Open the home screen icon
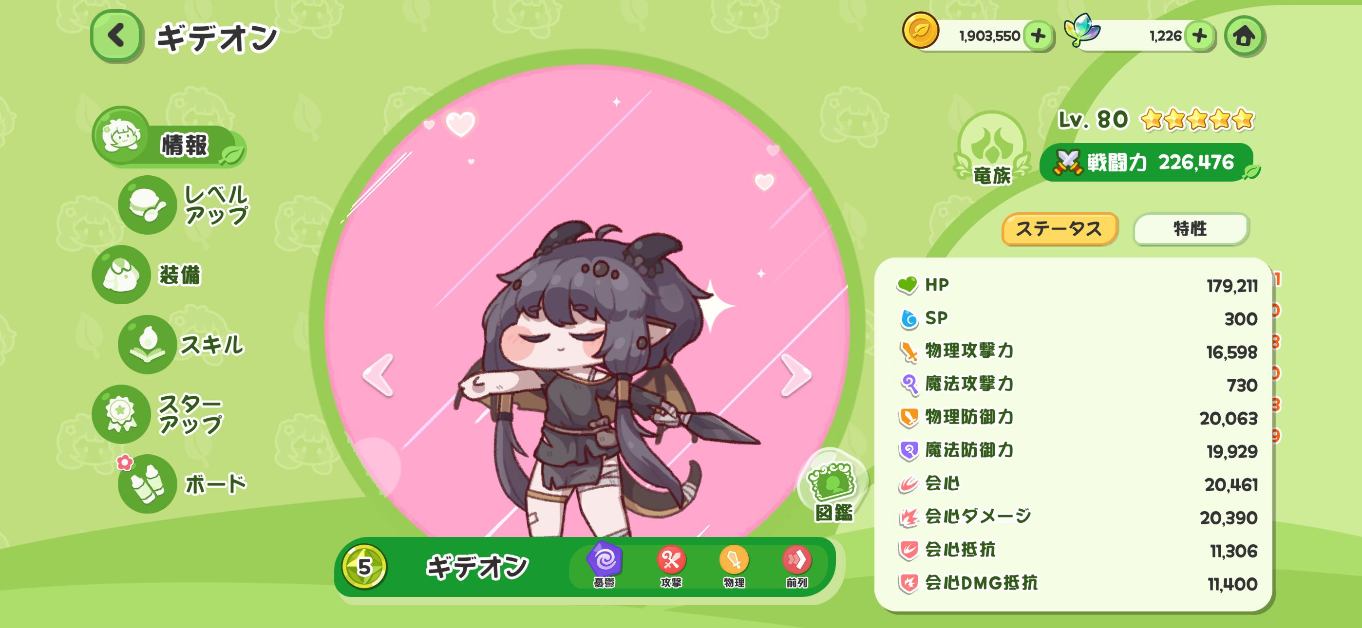Viewport: 1362px width, 628px height. (x=1244, y=36)
